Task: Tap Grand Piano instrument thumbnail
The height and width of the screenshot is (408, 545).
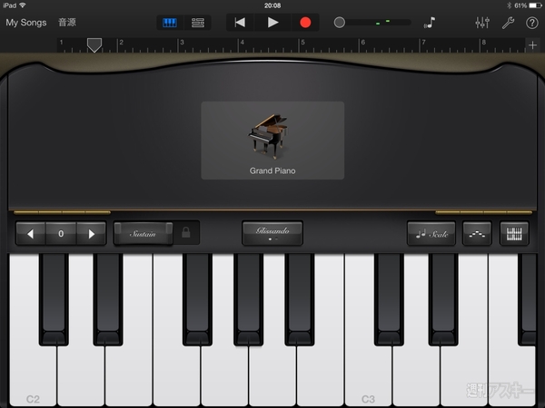Action: (272, 141)
